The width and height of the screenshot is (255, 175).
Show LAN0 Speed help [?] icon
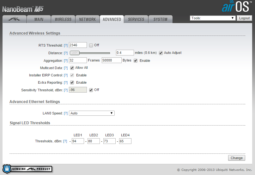66,113
